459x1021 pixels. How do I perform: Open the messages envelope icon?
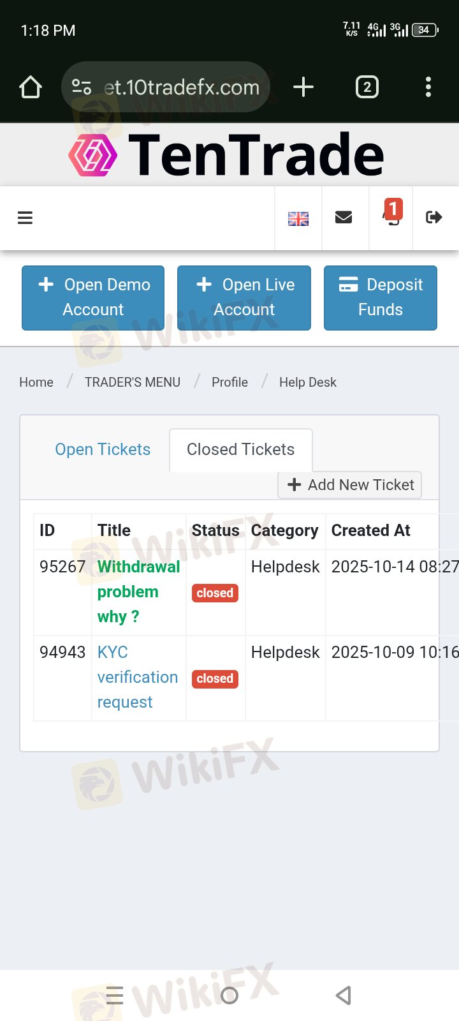[344, 218]
